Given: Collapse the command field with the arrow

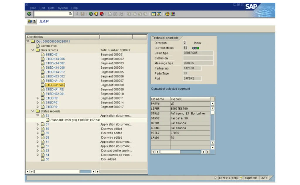Looking at the screenshot, I should 77,14.
